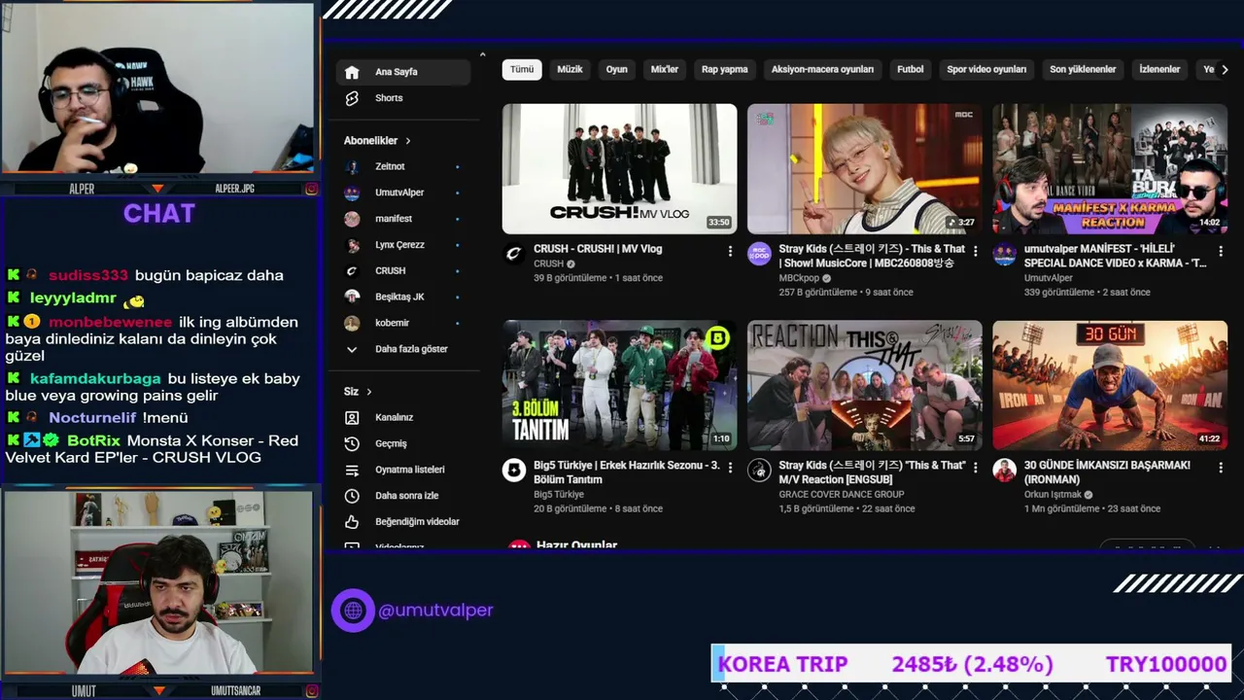Click MBCkpop channel name under video
This screenshot has height=700, width=1244.
pyautogui.click(x=799, y=278)
